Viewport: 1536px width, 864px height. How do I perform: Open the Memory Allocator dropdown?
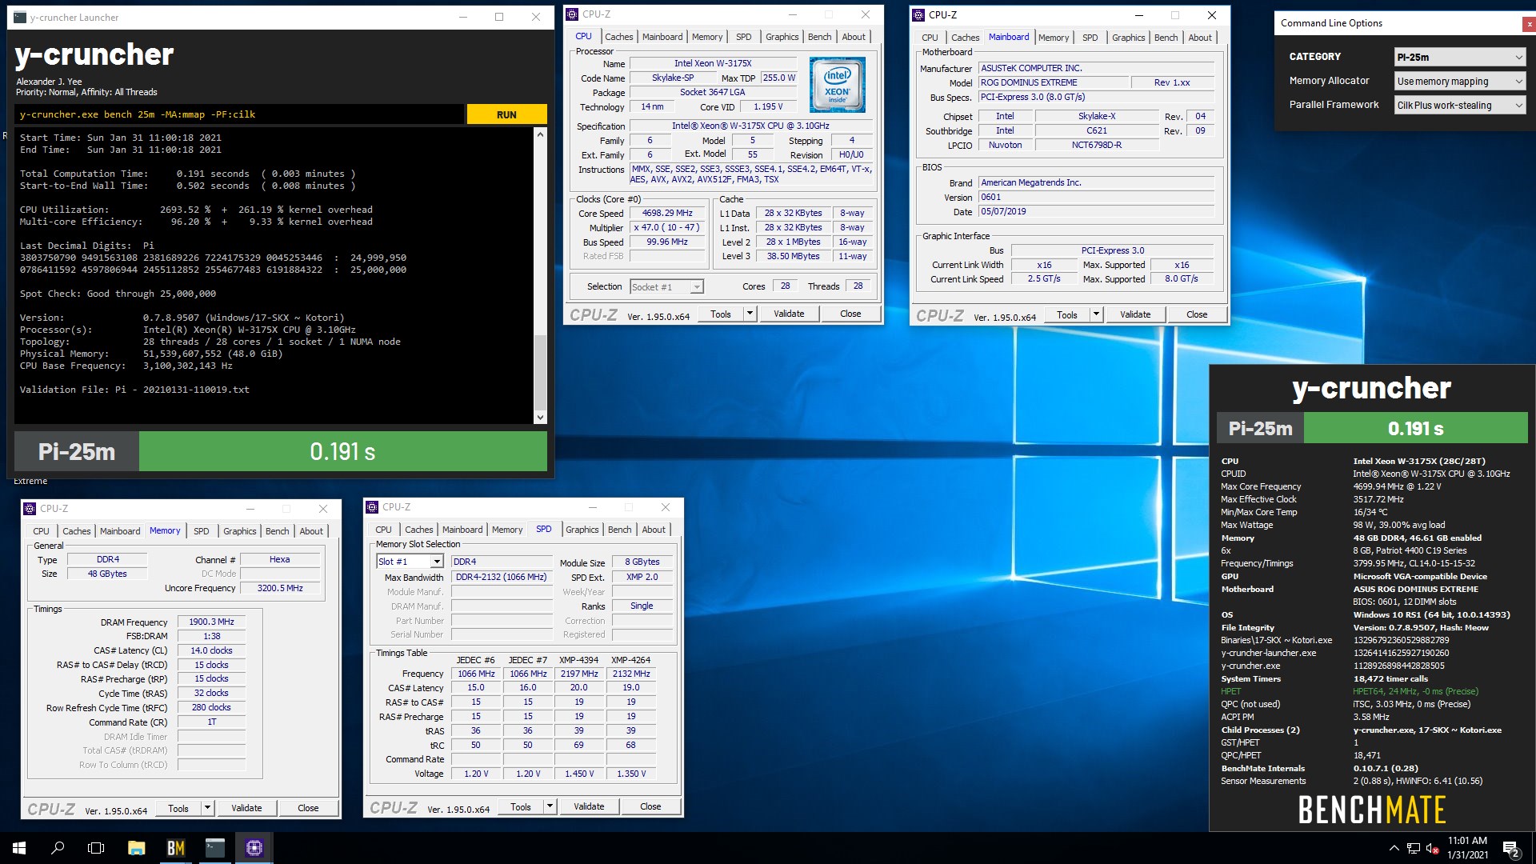pyautogui.click(x=1460, y=81)
